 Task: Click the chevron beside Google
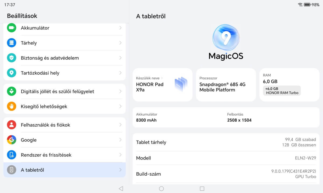point(120,140)
